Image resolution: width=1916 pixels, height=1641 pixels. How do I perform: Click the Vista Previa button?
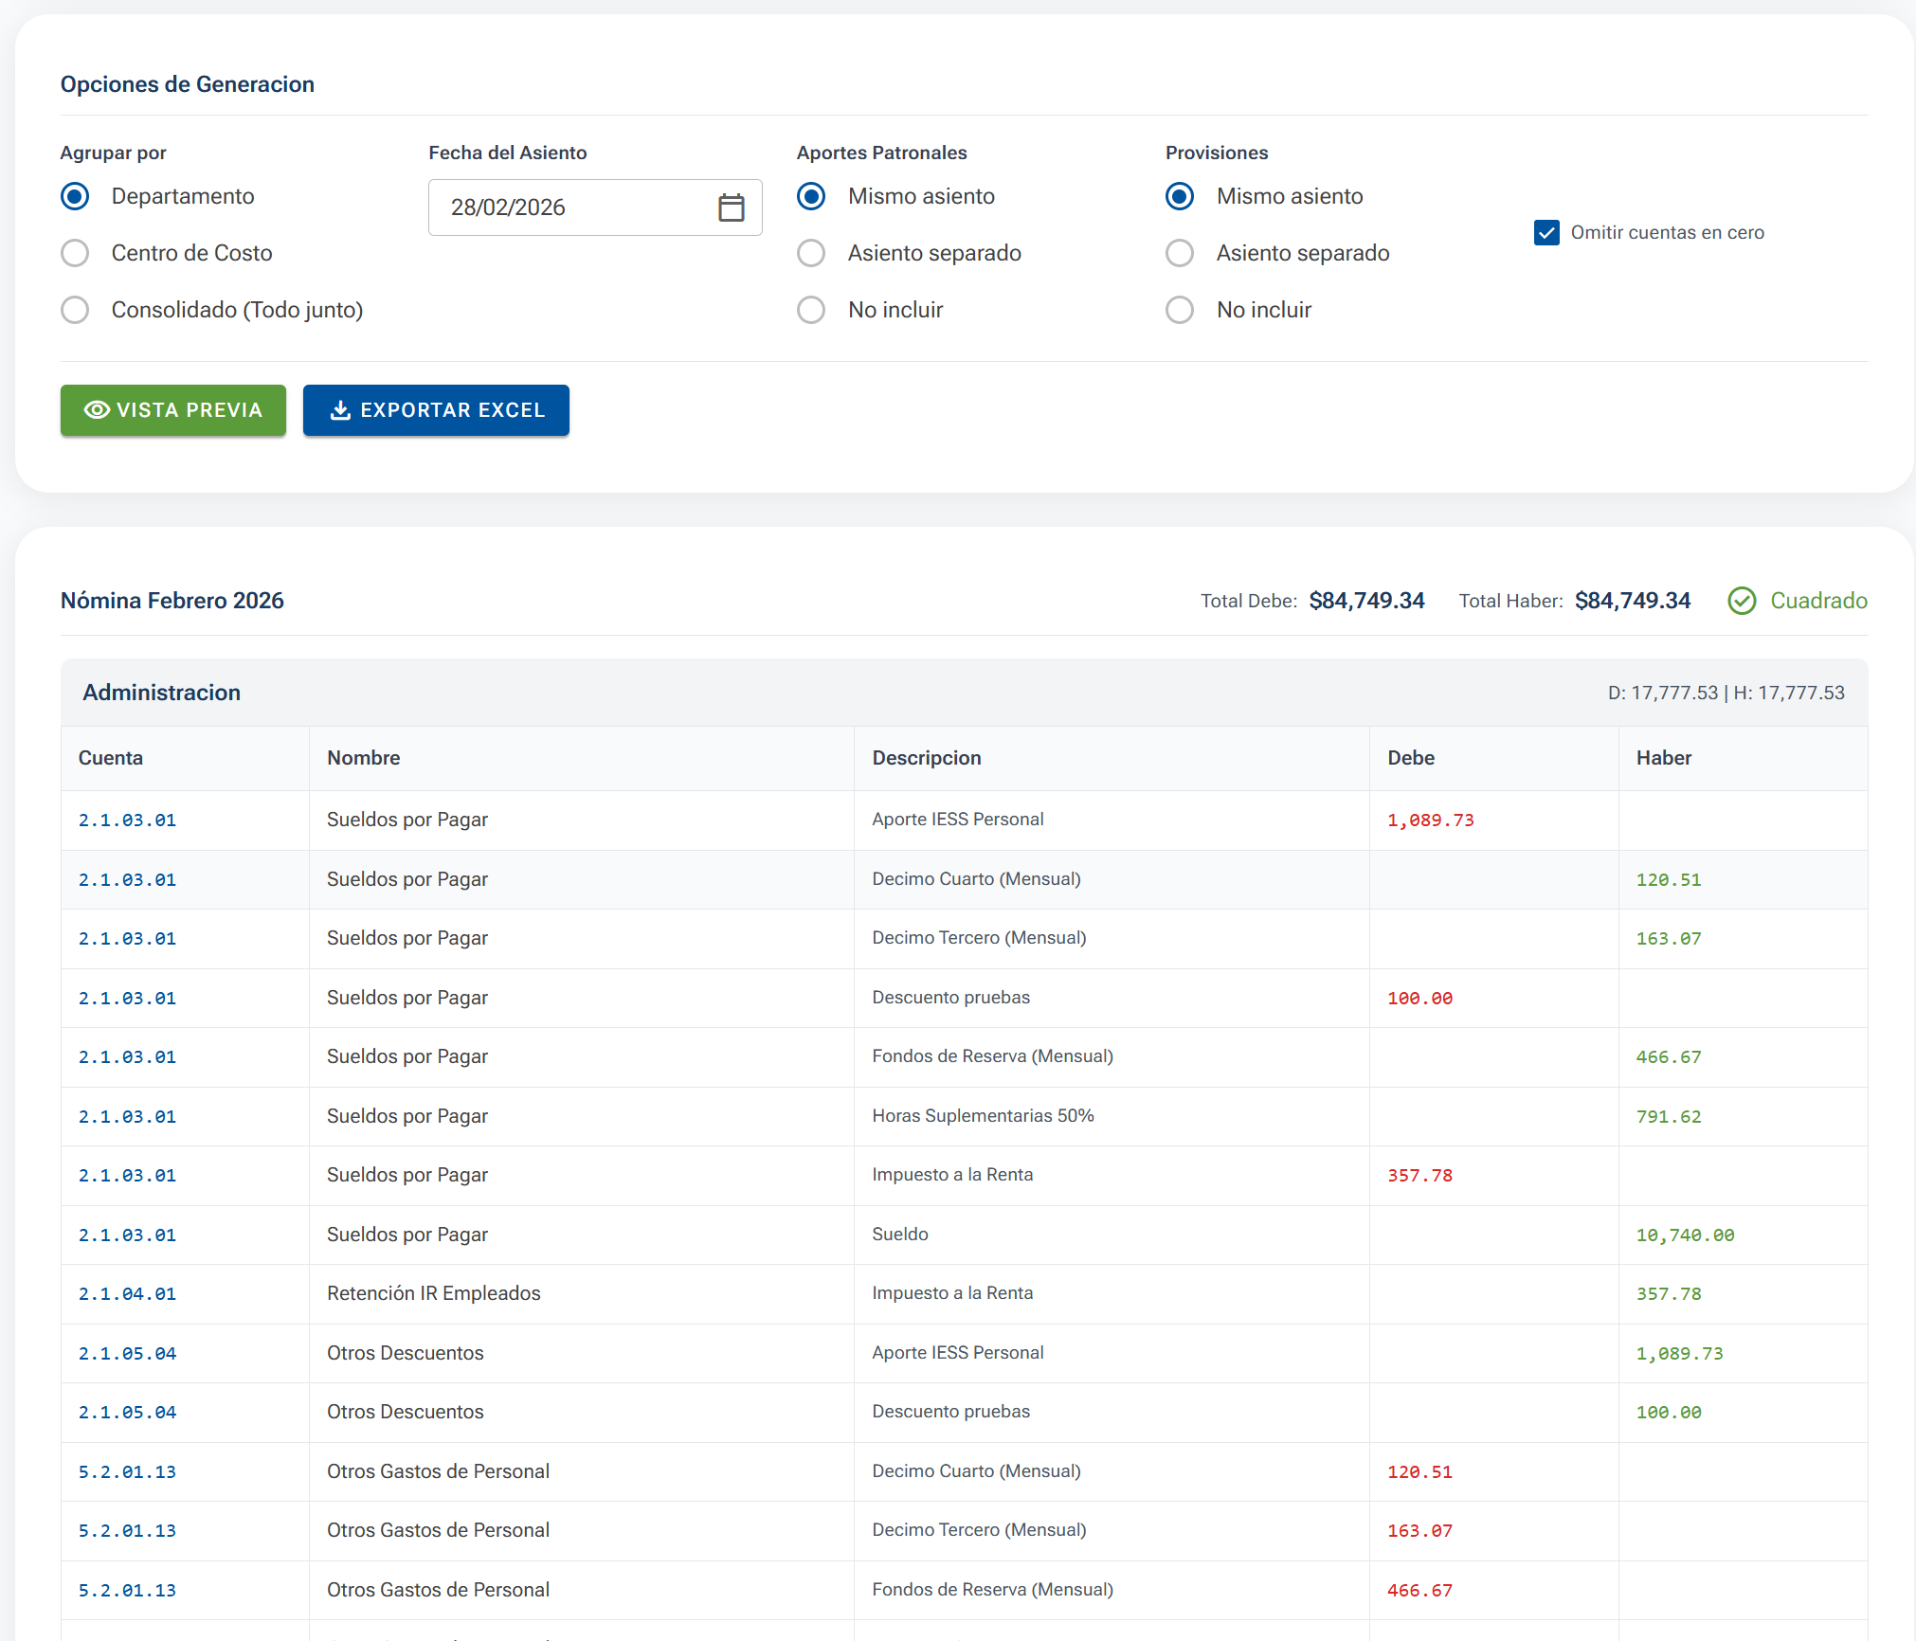tap(173, 410)
